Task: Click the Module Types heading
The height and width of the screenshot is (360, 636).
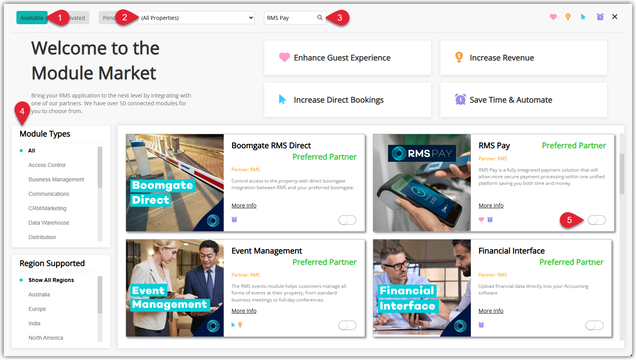Action: click(45, 134)
